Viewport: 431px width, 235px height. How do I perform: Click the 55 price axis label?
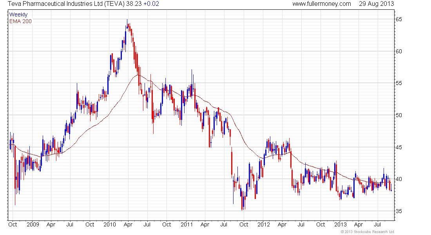coord(398,83)
